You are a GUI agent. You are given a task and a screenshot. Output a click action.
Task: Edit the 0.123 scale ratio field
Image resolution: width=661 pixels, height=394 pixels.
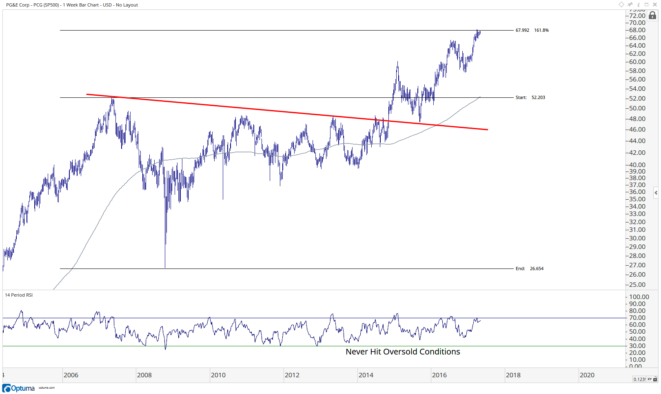[x=639, y=379]
